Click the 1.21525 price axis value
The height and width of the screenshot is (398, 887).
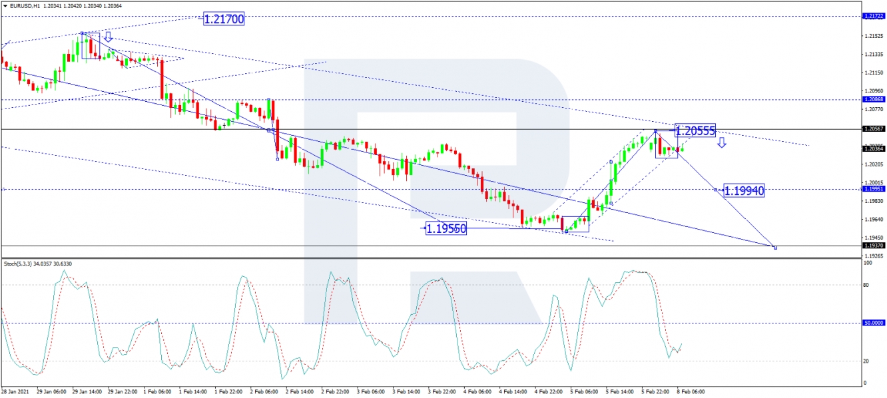(x=874, y=36)
